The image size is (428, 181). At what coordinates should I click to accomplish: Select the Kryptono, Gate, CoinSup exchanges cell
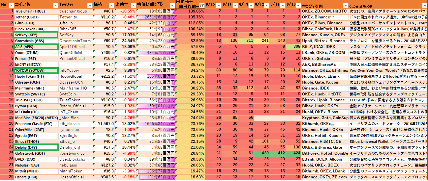[325, 118]
